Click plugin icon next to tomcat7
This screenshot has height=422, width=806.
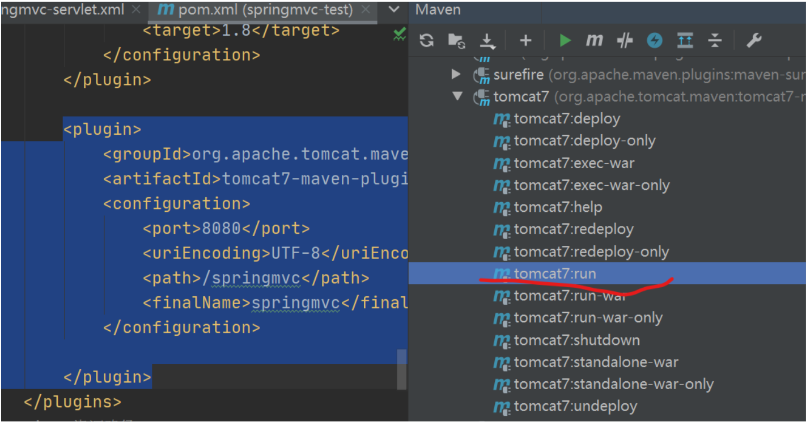tap(481, 97)
